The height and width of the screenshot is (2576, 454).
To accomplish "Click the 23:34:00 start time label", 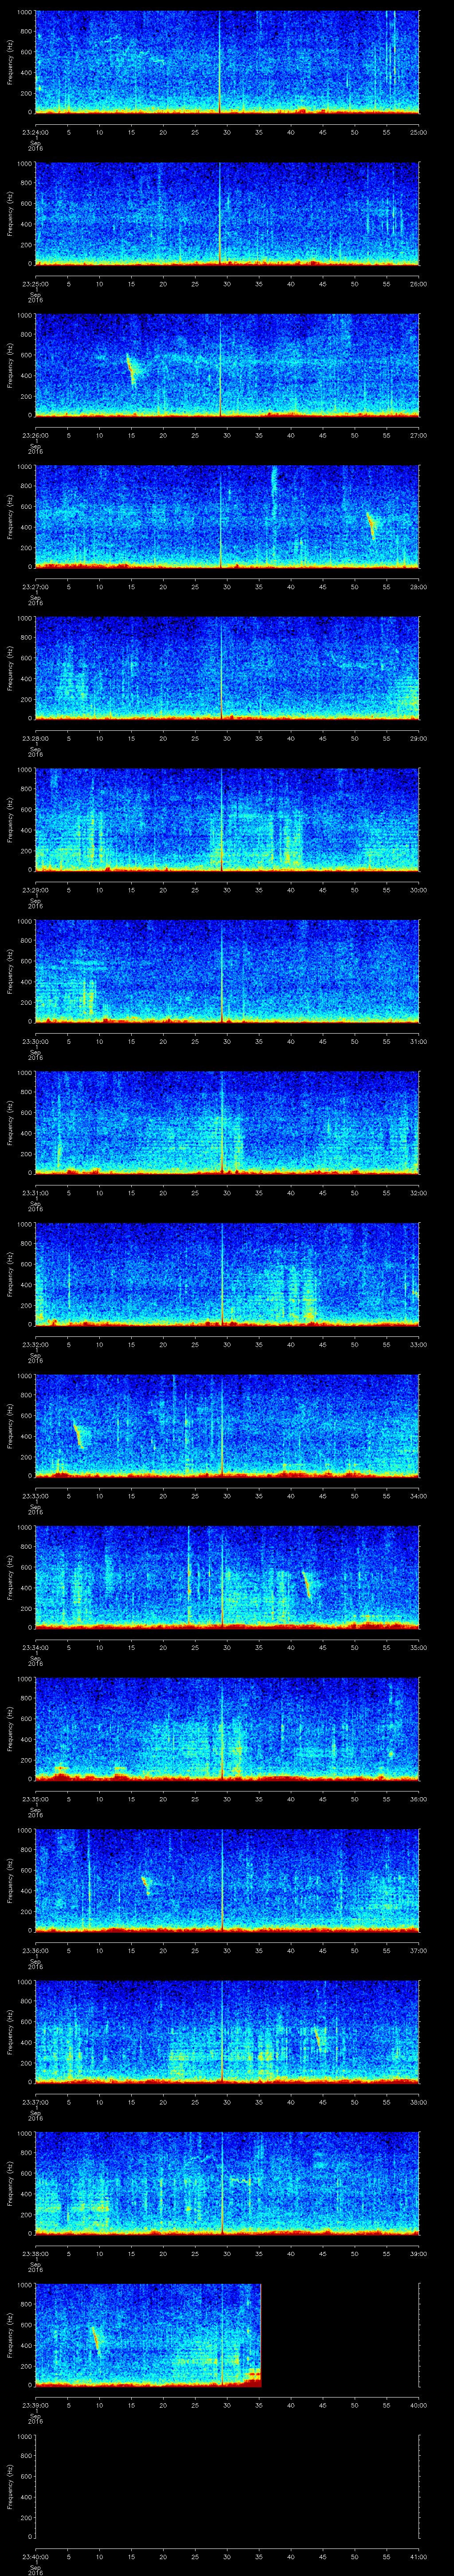I will 35,1647.
